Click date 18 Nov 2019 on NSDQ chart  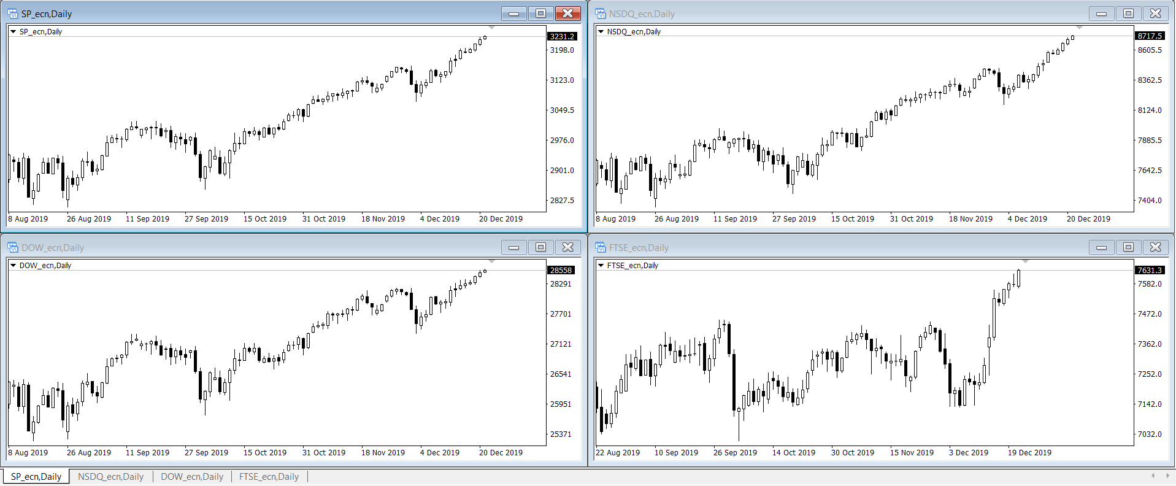click(970, 219)
